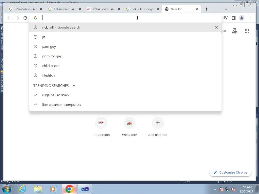Select the rick roll - Google Search suggestion

coord(125,27)
